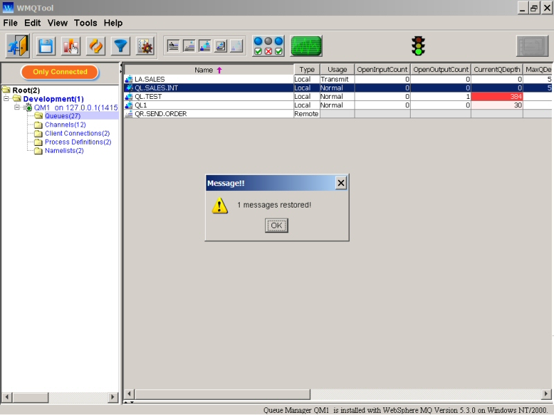Click the Remote type cell
The width and height of the screenshot is (554, 415).
307,113
